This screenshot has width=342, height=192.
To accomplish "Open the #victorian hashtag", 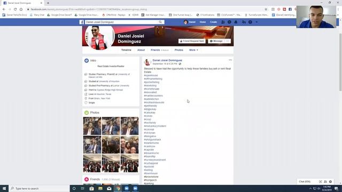I will point(150,133).
